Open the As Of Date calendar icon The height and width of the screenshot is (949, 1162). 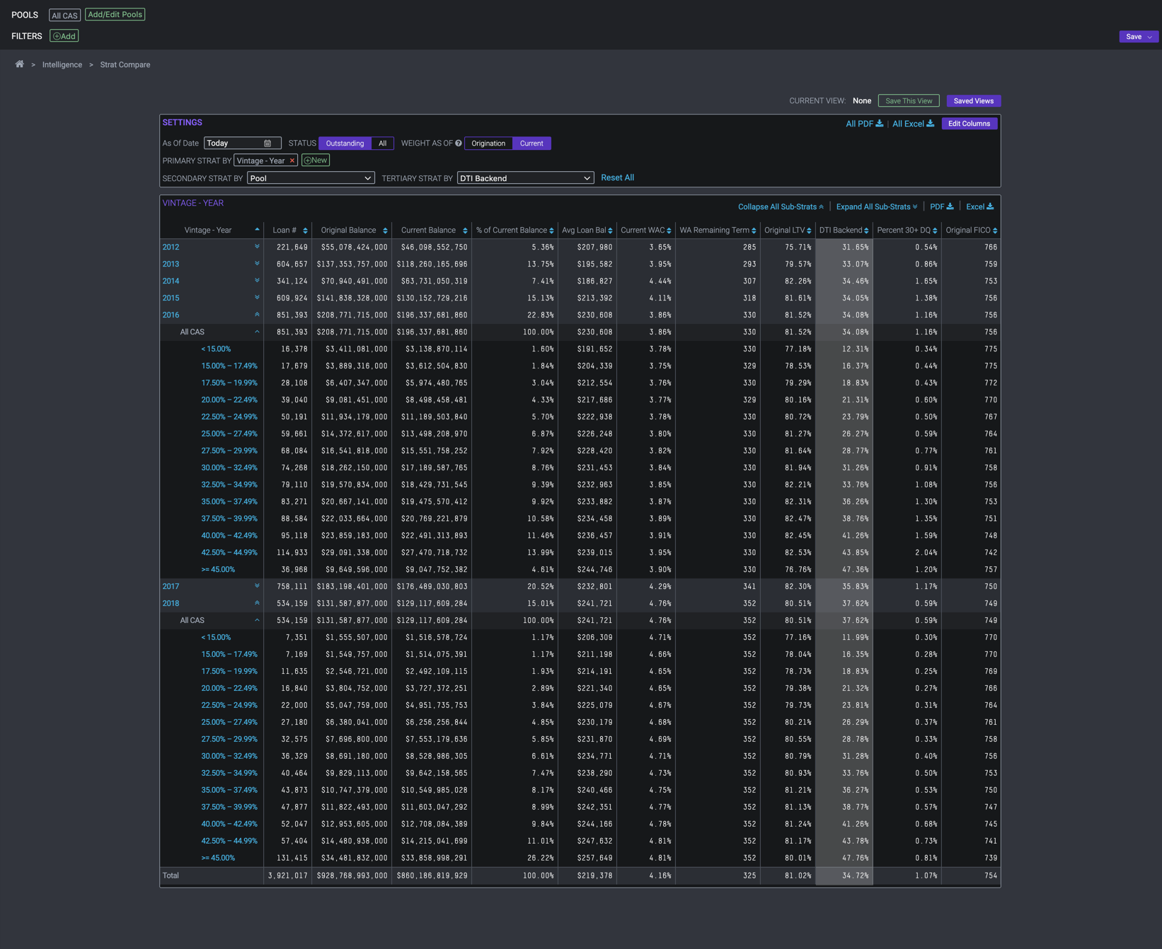(x=268, y=144)
